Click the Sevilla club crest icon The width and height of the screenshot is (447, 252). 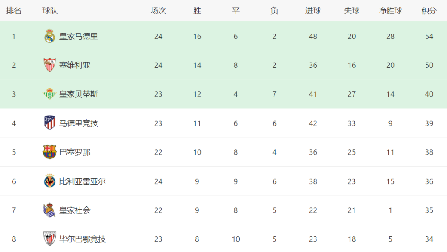50,65
